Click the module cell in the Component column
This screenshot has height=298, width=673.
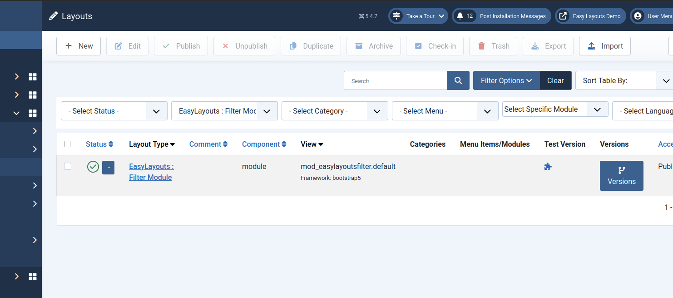(x=254, y=166)
